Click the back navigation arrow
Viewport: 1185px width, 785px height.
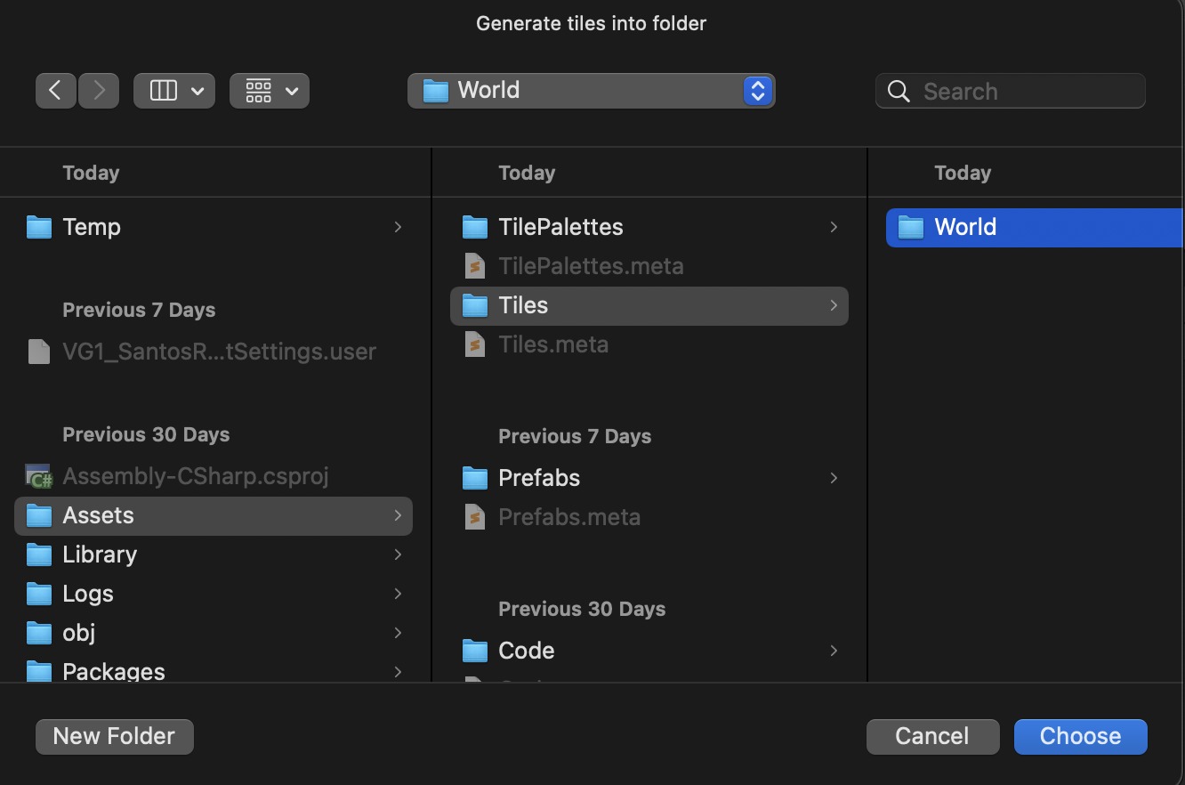(x=55, y=90)
